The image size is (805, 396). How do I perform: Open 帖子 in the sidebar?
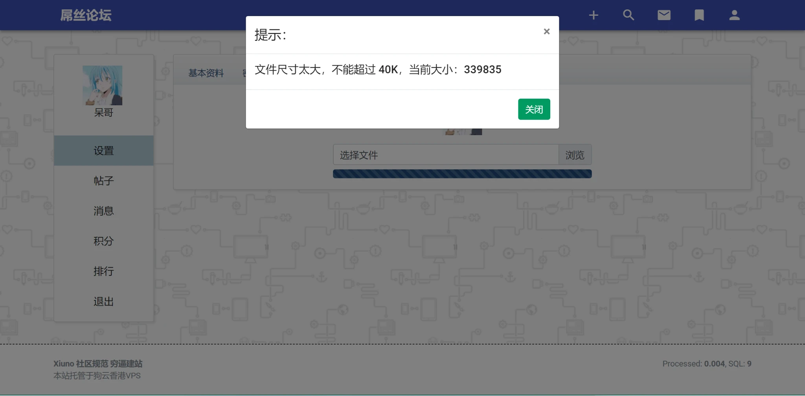104,181
